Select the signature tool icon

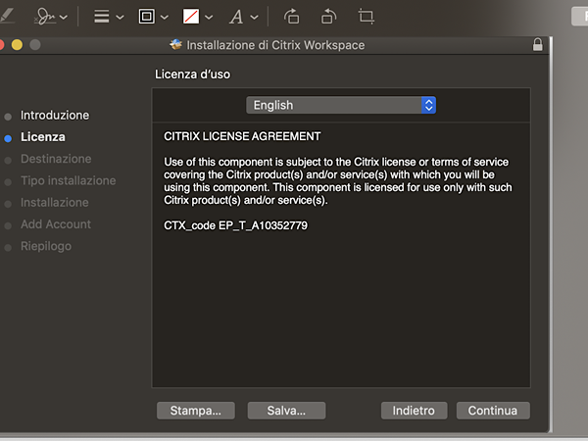click(x=45, y=17)
